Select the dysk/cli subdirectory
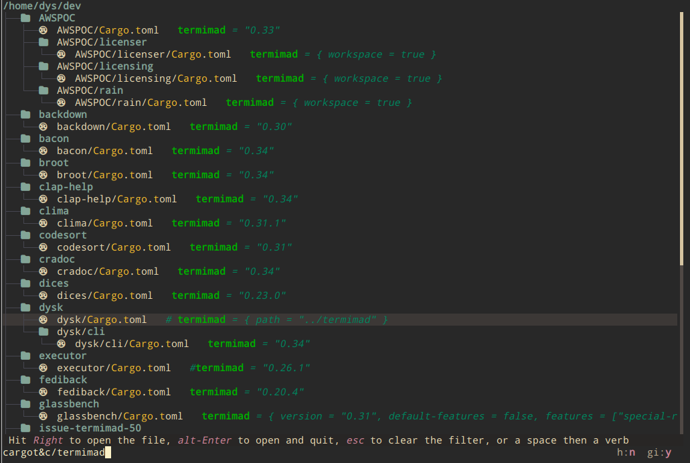690x463 pixels. coord(80,332)
